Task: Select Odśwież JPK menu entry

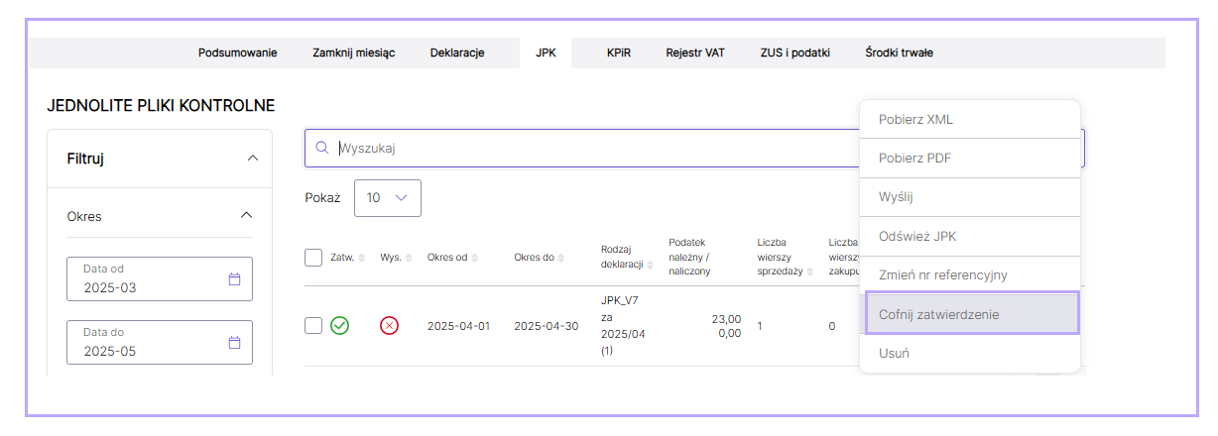Action: [969, 236]
